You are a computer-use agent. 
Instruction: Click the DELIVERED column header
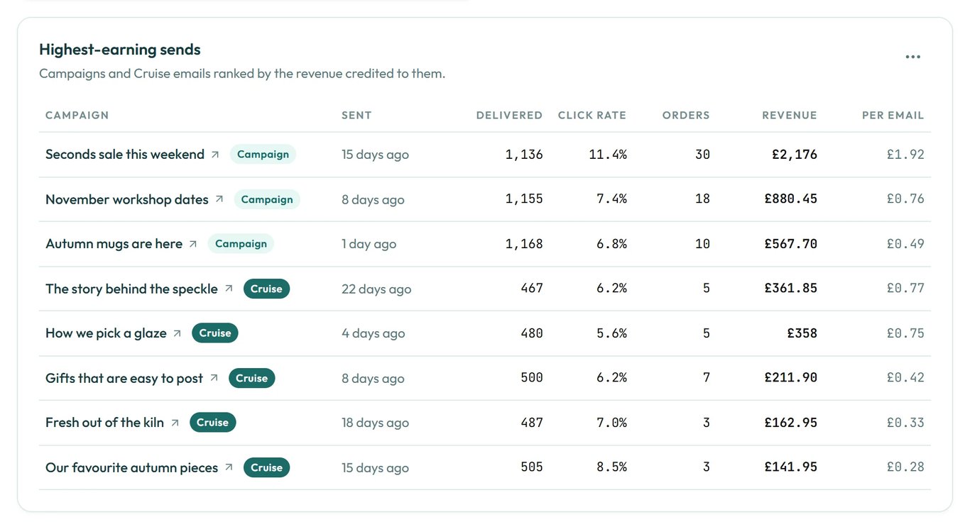[509, 115]
